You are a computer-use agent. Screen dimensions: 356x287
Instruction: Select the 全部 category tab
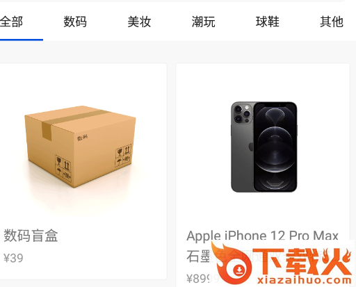(11, 22)
